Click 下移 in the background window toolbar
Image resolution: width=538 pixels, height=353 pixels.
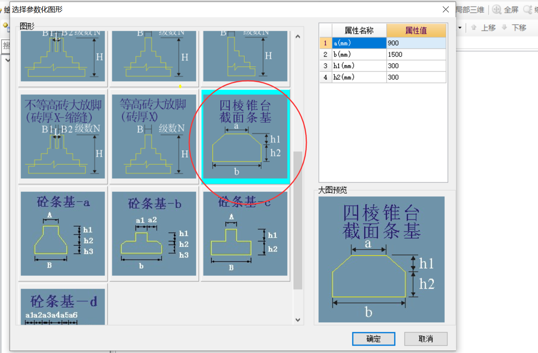tap(514, 28)
